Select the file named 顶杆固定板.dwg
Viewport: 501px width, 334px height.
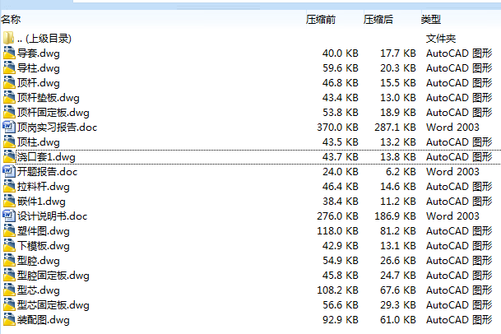[x=53, y=113]
